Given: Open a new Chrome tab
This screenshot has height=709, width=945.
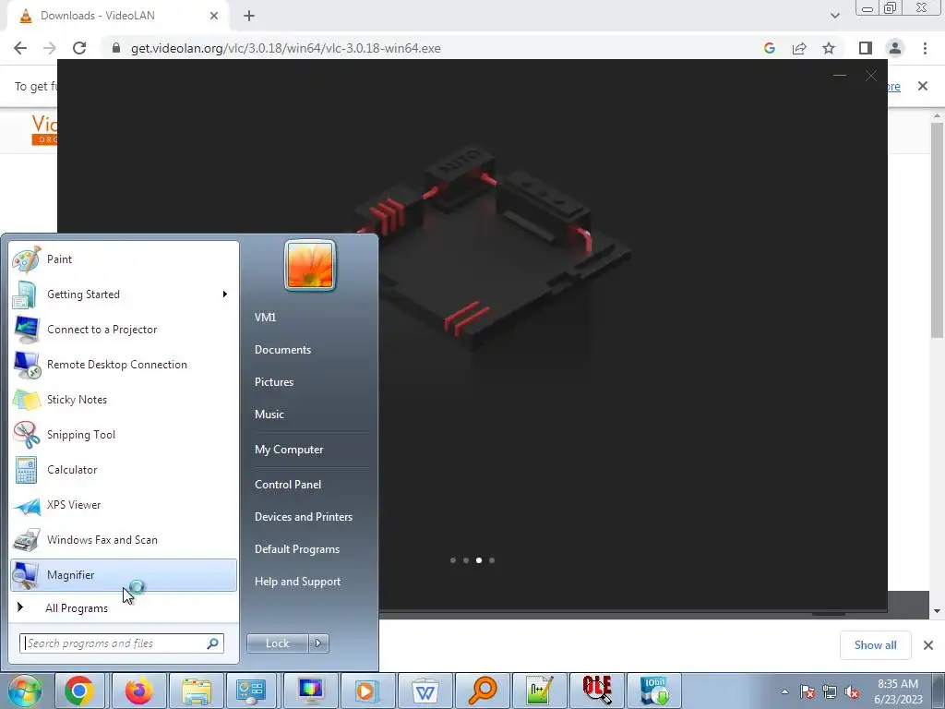Looking at the screenshot, I should (x=249, y=16).
